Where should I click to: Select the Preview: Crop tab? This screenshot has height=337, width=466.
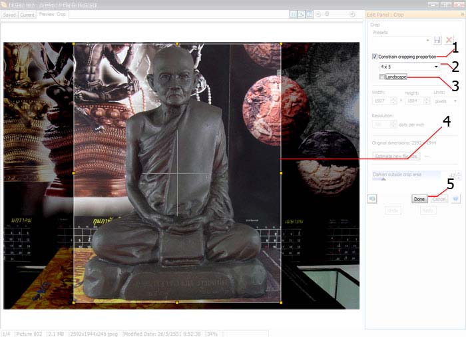point(53,14)
